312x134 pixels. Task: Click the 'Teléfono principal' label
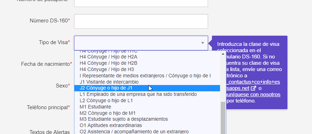tap(48, 107)
